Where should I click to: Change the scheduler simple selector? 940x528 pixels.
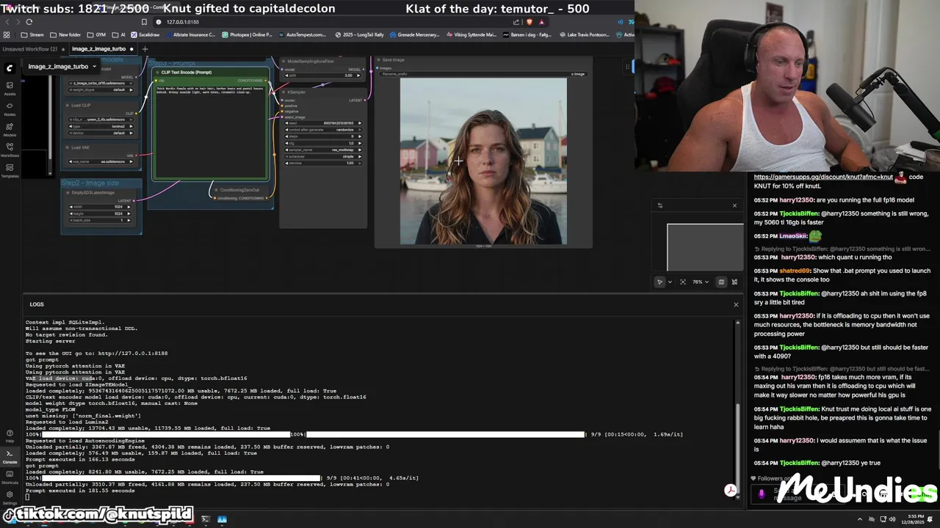pos(322,156)
